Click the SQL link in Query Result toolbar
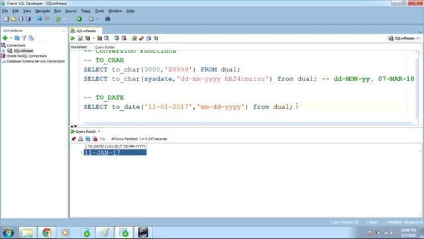Viewport: 424px width, 239px height. click(102, 139)
